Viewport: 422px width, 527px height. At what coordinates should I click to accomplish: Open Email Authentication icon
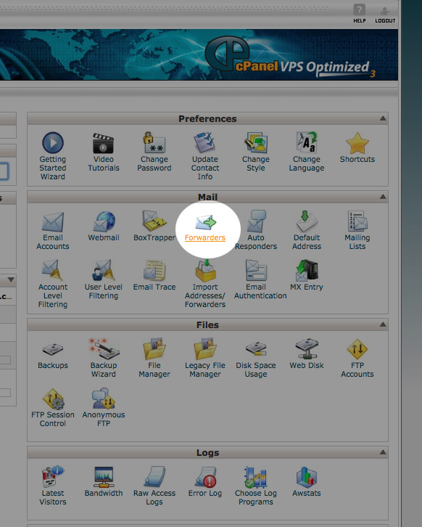pos(256,271)
